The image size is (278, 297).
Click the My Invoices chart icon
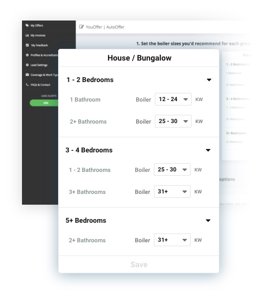(27, 35)
